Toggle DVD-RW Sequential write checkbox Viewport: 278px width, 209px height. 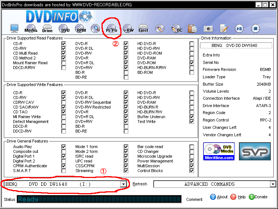pos(126,102)
